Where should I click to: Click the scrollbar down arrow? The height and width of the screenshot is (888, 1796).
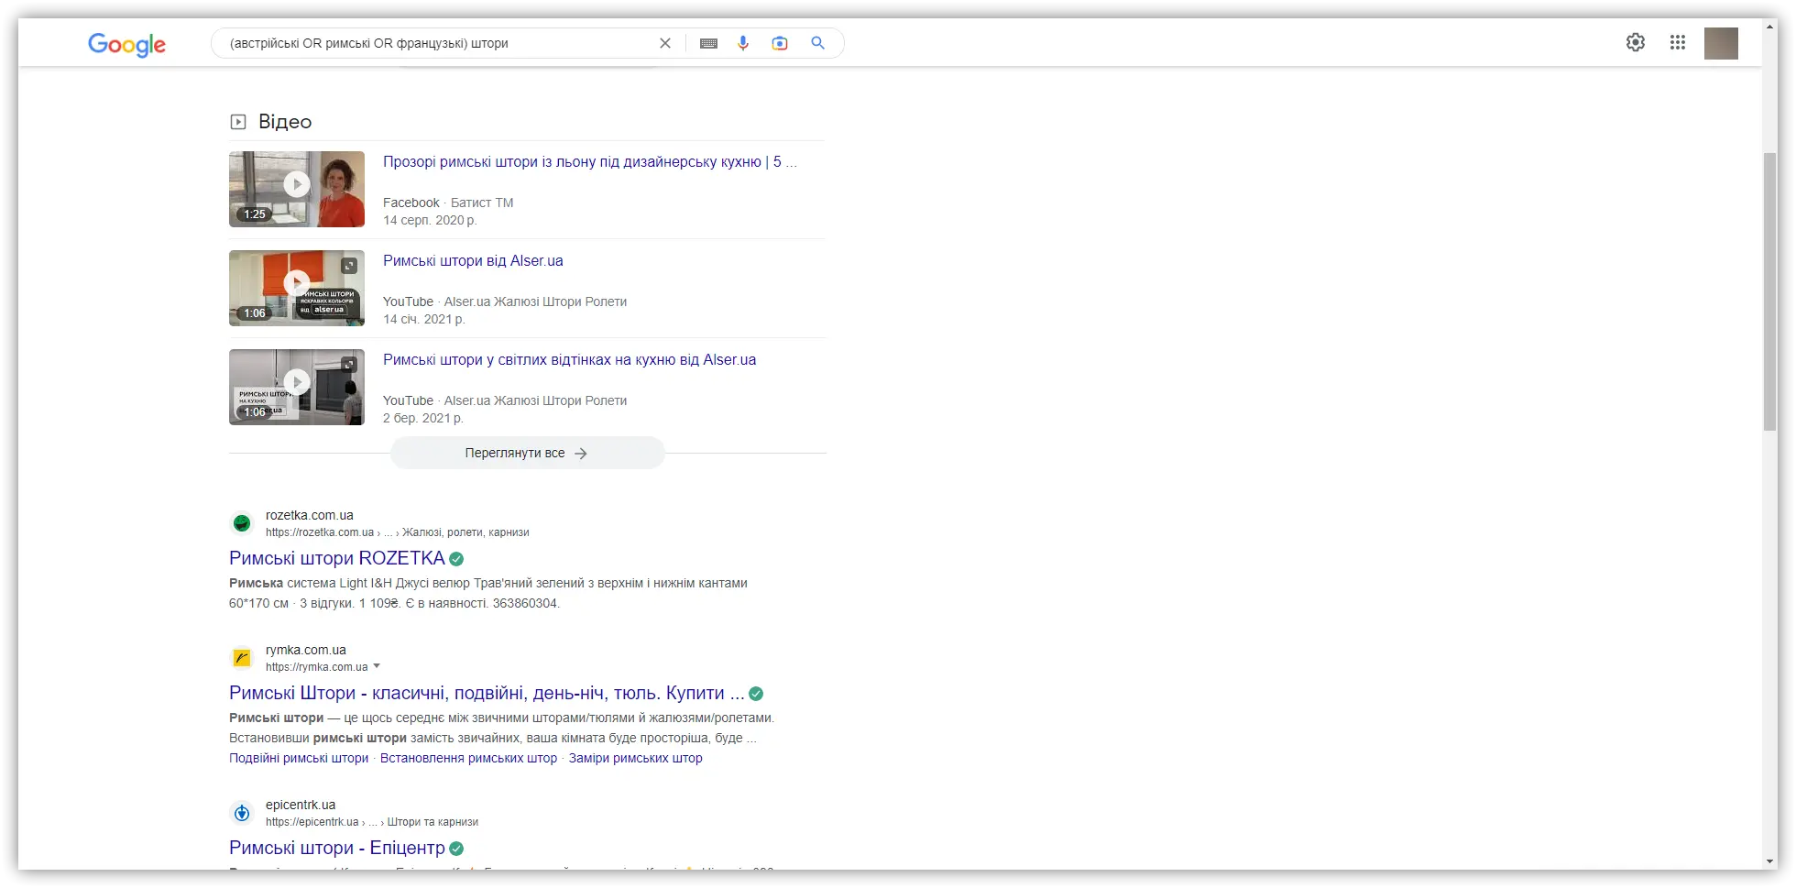click(1770, 862)
